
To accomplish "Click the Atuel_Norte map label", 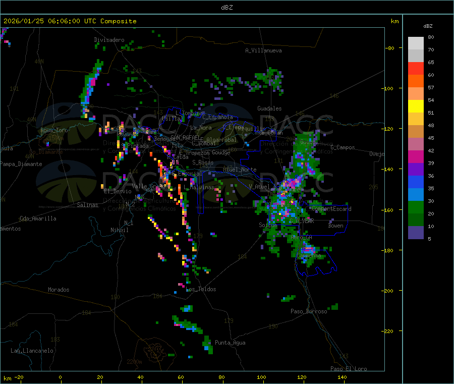I will [x=240, y=170].
